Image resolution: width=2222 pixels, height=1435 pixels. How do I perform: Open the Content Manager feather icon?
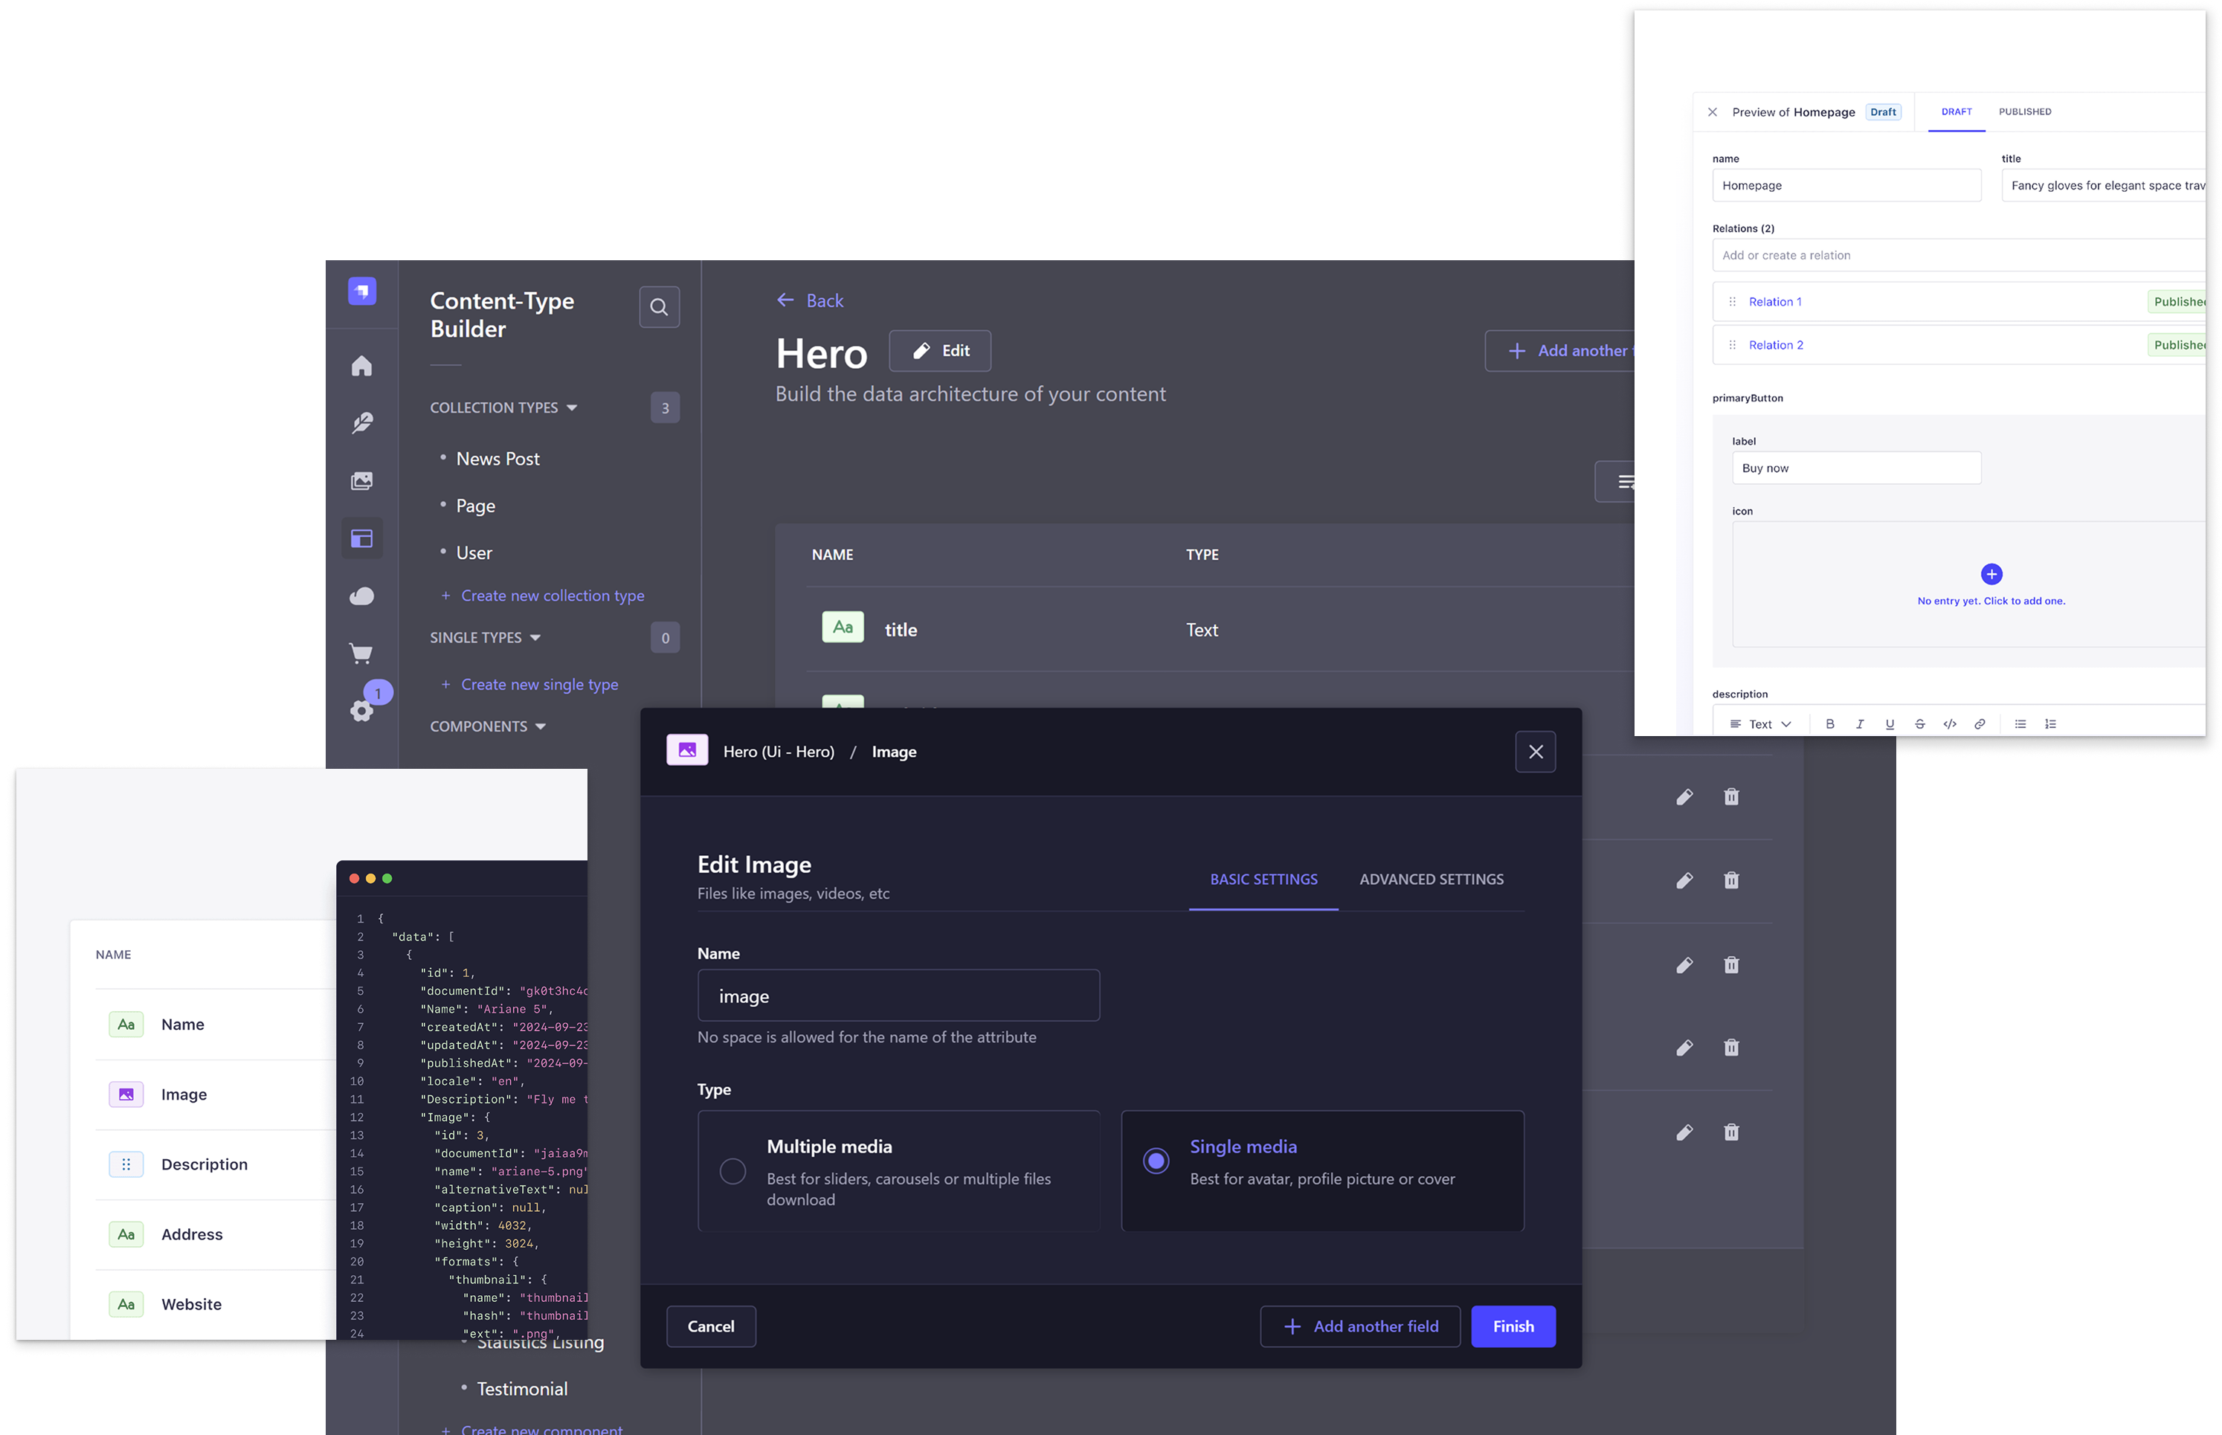[x=361, y=423]
